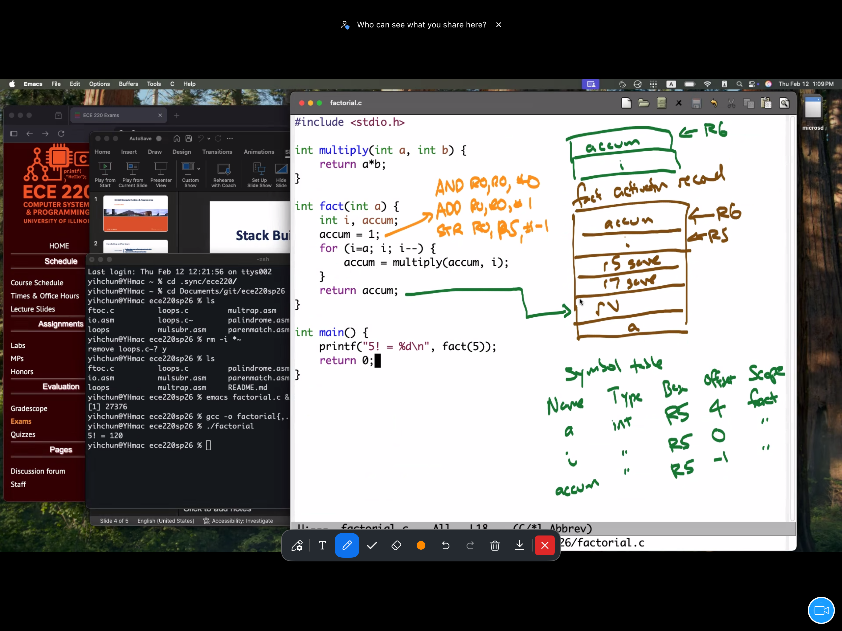The image size is (842, 631).
Task: Expand Custom Show dropdown arrow
Action: 199,169
